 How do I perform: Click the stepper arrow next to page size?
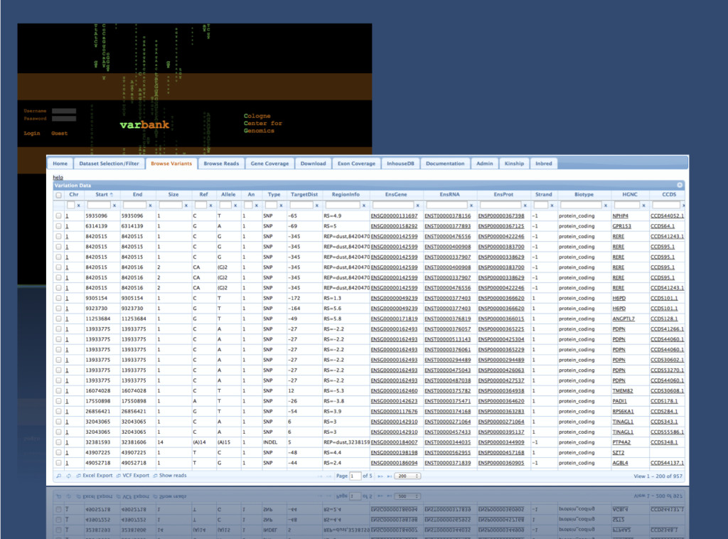pyautogui.click(x=417, y=476)
